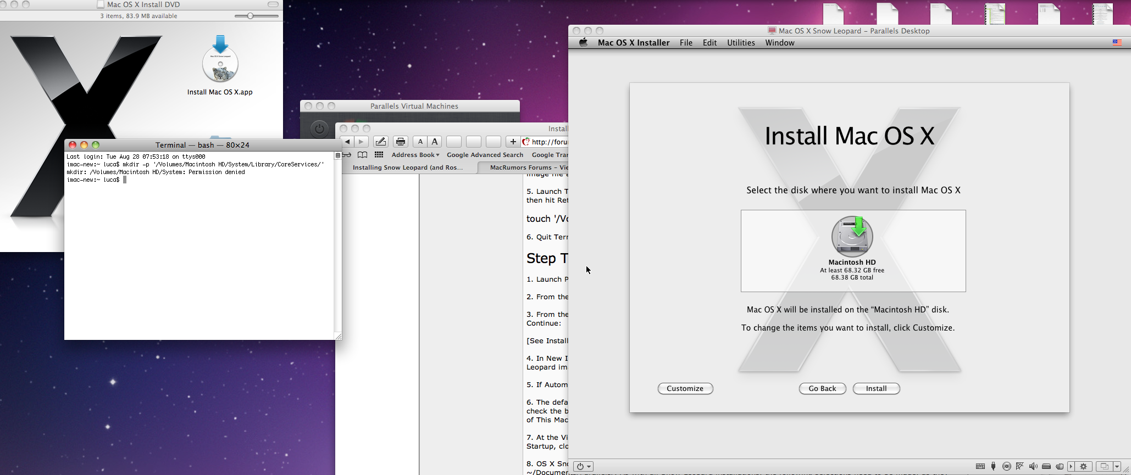The height and width of the screenshot is (475, 1131).
Task: Switch to Installing Snow Leopard tab in Safari
Action: coord(408,167)
